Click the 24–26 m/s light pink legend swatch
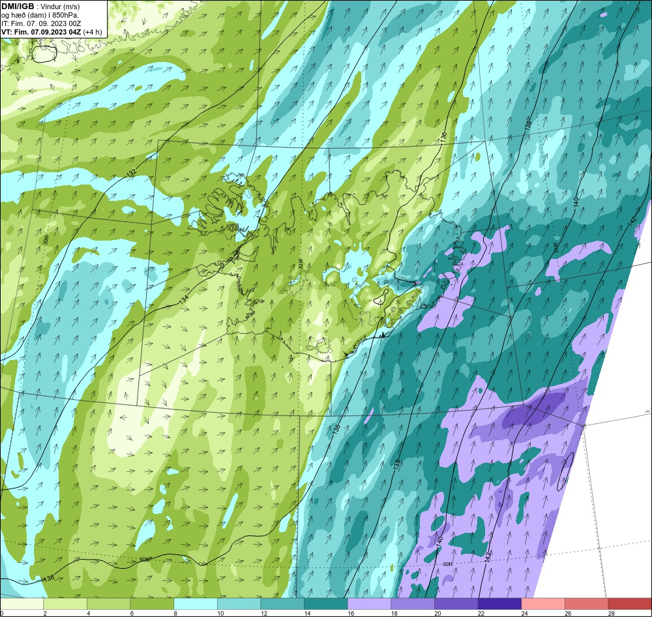 [543, 603]
